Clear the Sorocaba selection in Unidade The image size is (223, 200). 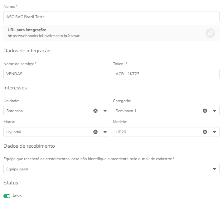point(95,111)
